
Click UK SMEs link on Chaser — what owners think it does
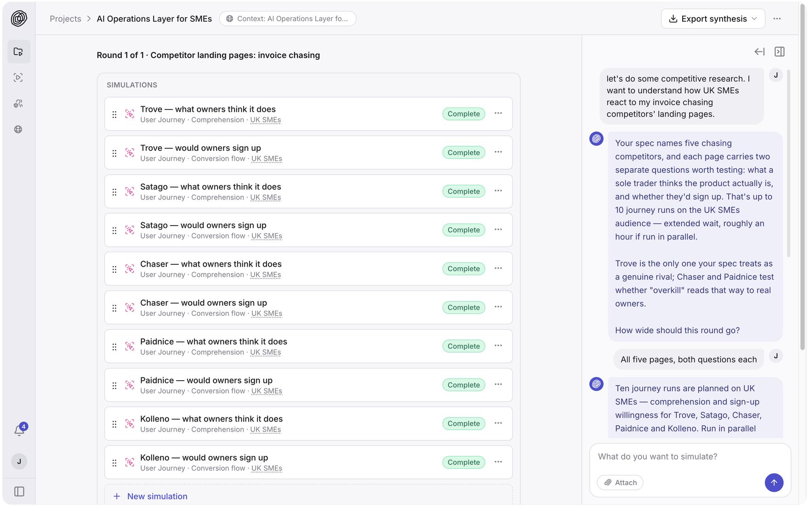265,275
